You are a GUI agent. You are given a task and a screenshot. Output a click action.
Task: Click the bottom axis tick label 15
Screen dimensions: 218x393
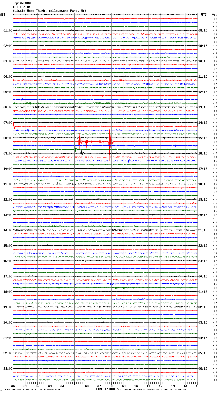197,386
